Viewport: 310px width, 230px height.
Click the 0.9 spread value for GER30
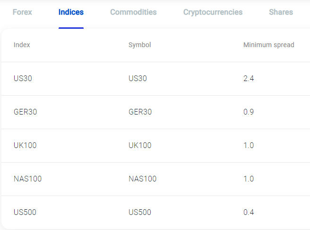249,112
